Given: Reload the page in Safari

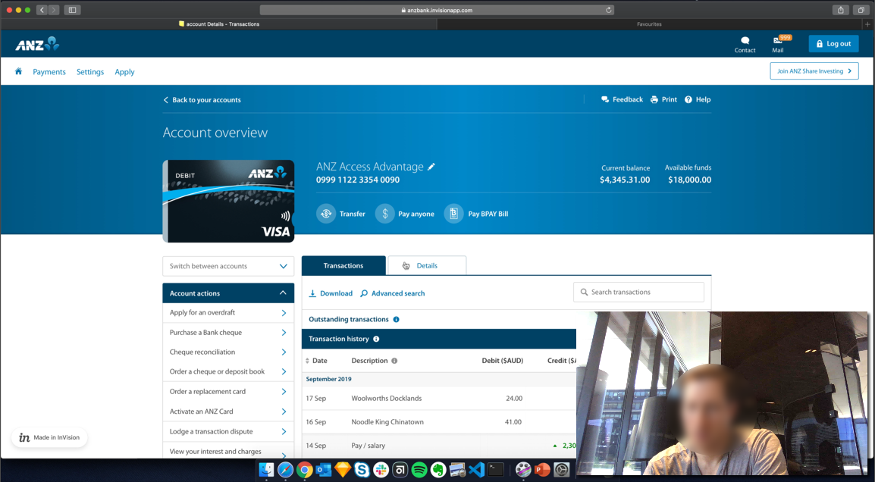Looking at the screenshot, I should pos(608,10).
